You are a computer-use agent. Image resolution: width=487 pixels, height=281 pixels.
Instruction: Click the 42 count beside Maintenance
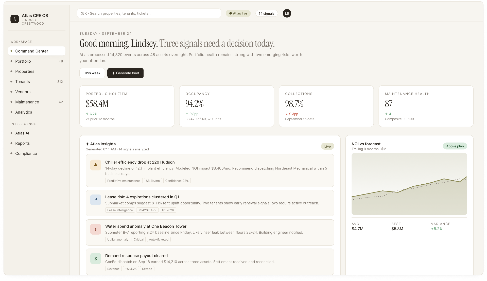click(61, 102)
